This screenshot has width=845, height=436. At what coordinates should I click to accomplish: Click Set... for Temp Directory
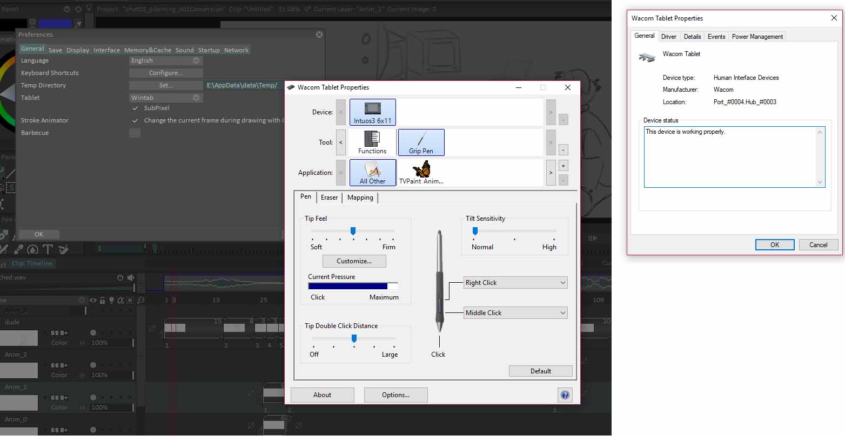coord(166,85)
